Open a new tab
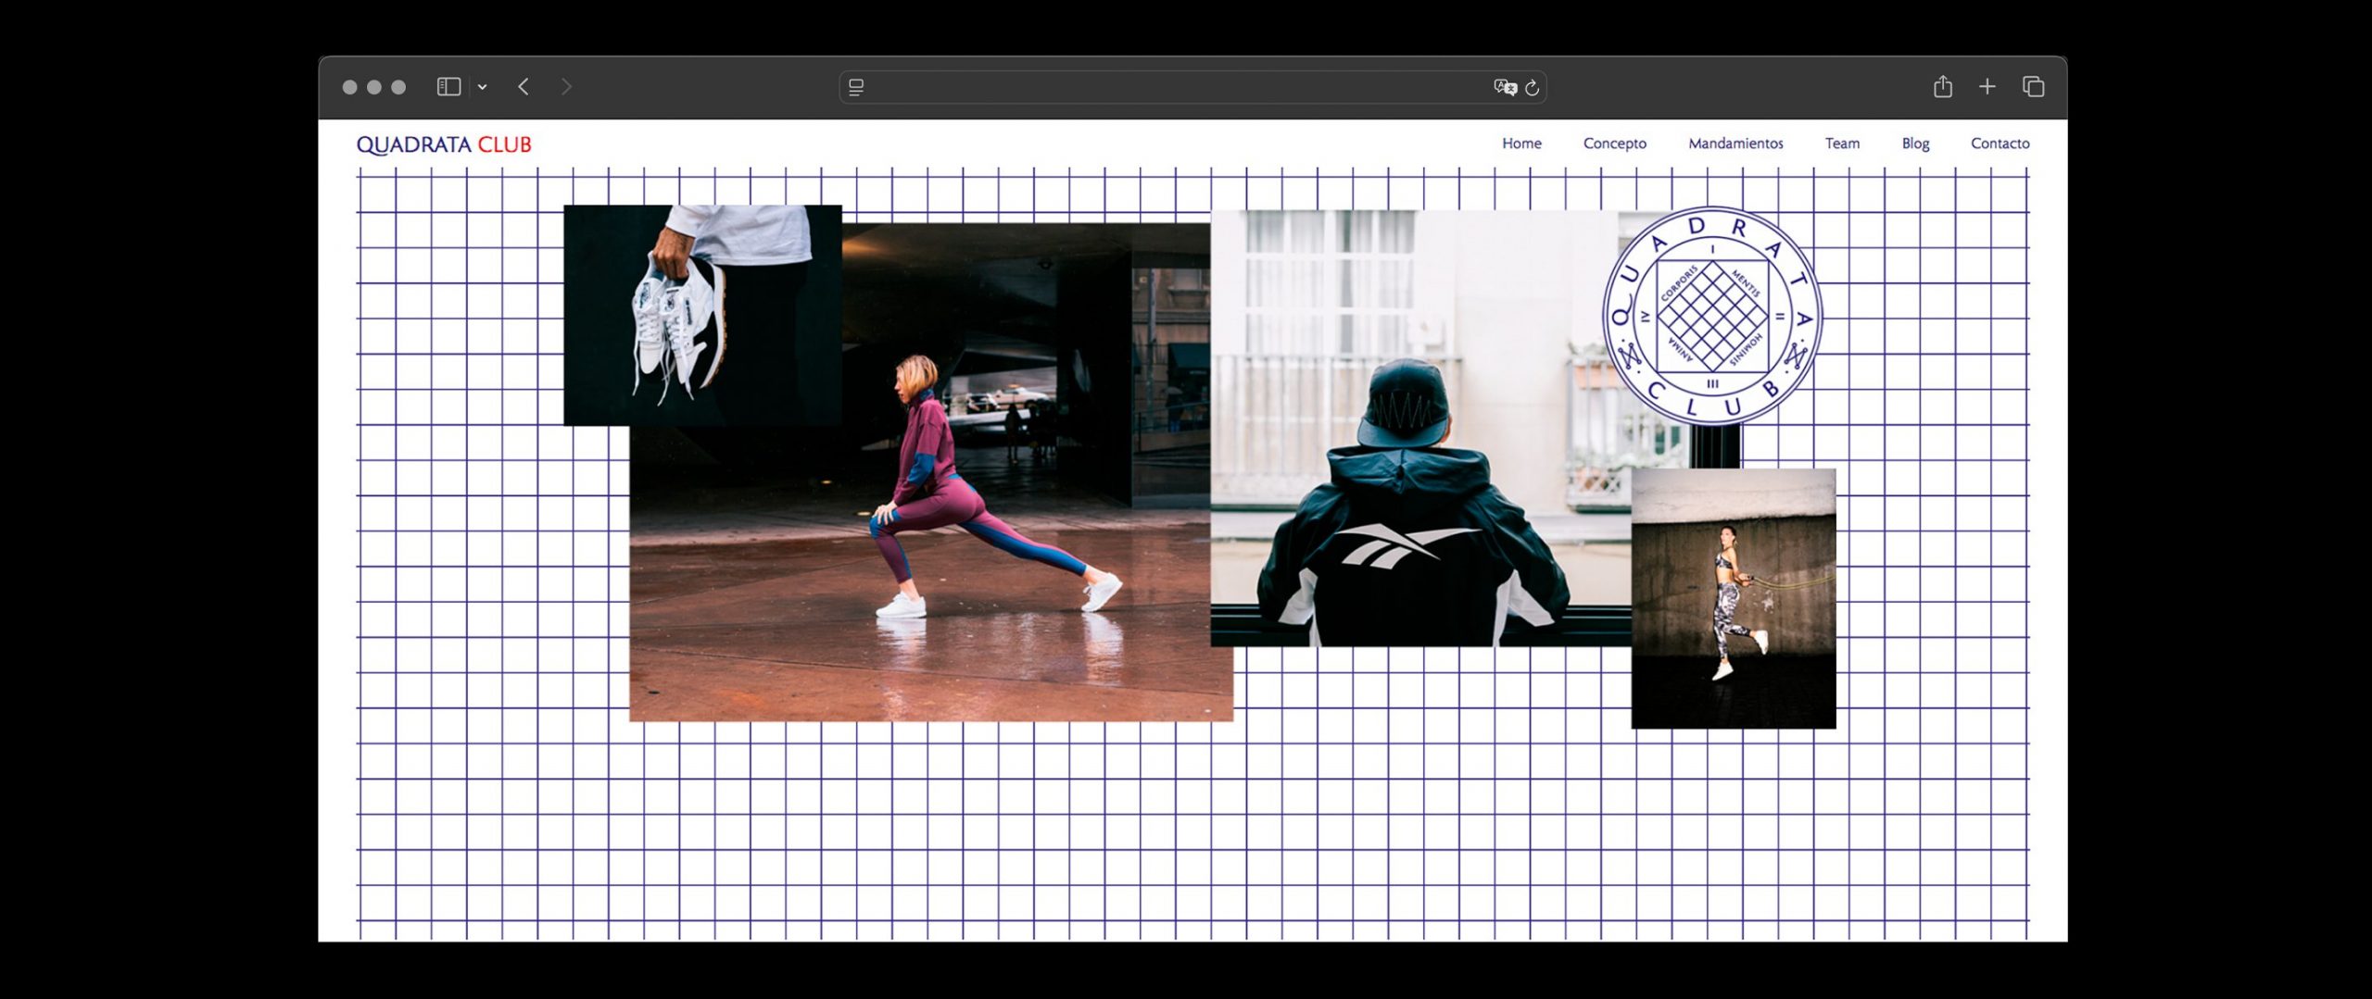2372x999 pixels. tap(1987, 87)
